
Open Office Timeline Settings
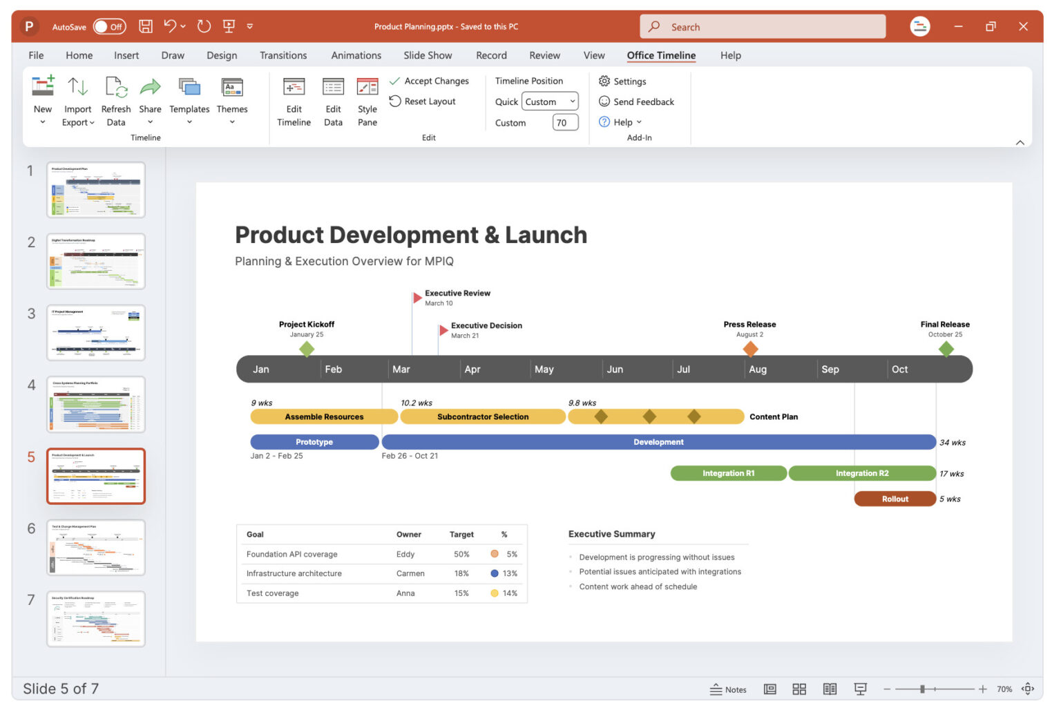[x=622, y=81]
